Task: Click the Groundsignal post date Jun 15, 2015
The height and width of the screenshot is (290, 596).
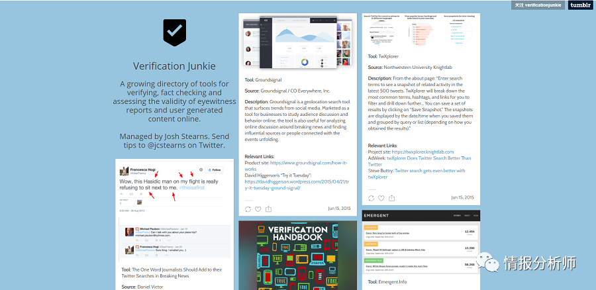Action: tap(339, 209)
